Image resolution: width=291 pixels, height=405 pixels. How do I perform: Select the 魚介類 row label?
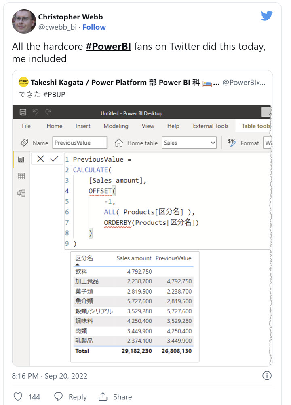(84, 301)
